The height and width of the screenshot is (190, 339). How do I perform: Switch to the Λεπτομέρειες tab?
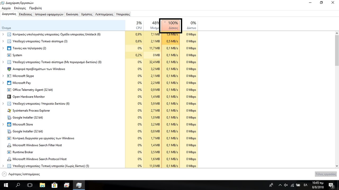tap(104, 14)
